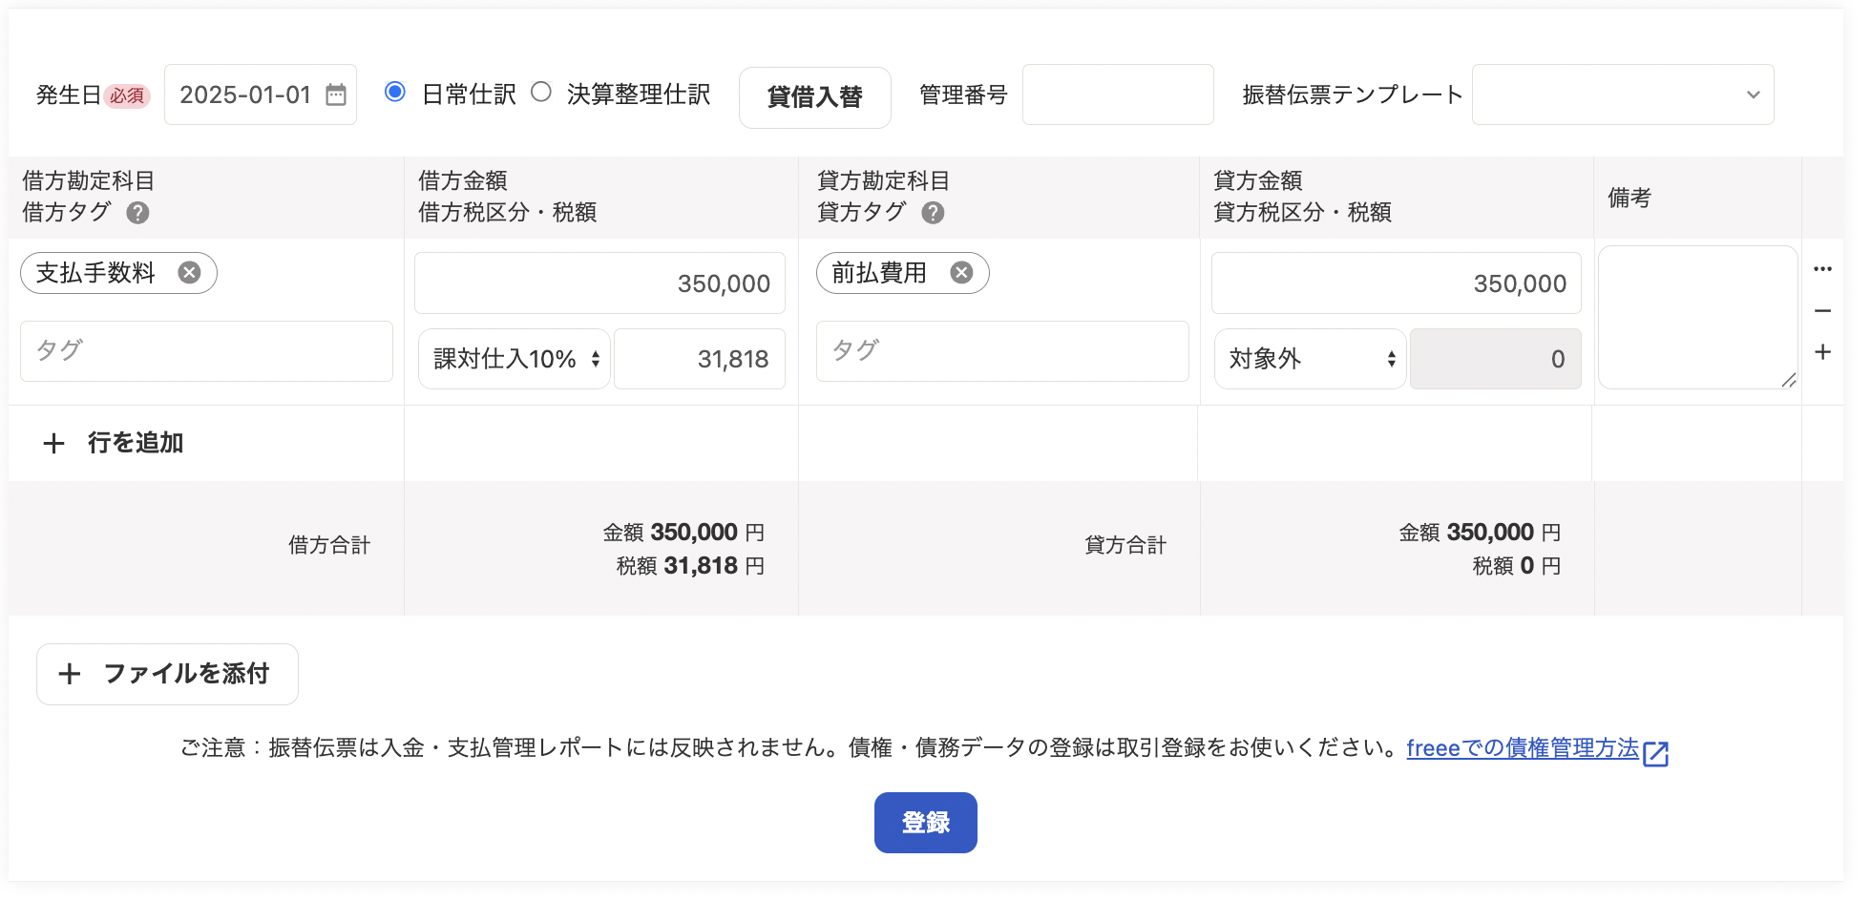The height and width of the screenshot is (901, 1871).
Task: Click the debit amount field showing 350,000
Action: tap(599, 283)
